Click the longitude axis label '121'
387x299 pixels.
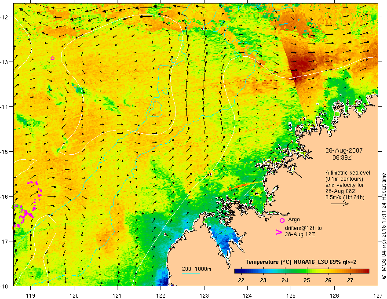click(117, 295)
